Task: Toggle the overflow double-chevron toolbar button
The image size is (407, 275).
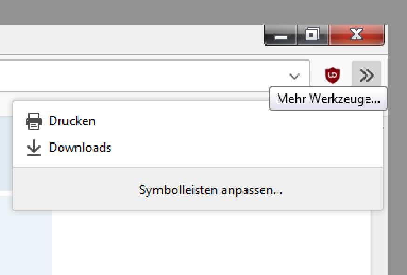Action: point(367,75)
